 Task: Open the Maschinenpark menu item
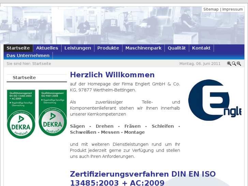[x=144, y=48]
